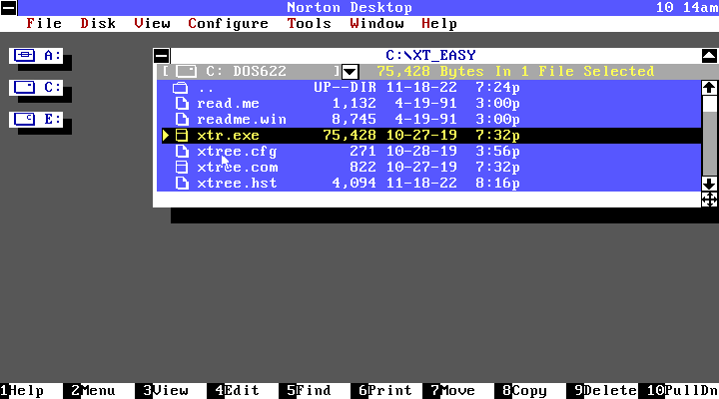Image resolution: width=719 pixels, height=399 pixels.
Task: Click the window resize handle icon
Action: (x=709, y=199)
